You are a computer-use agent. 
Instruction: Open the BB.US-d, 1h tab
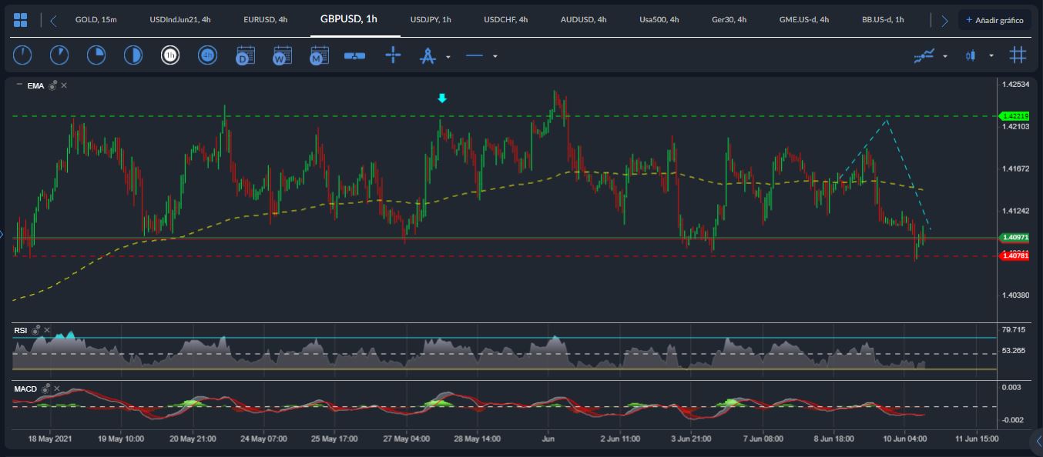(883, 19)
